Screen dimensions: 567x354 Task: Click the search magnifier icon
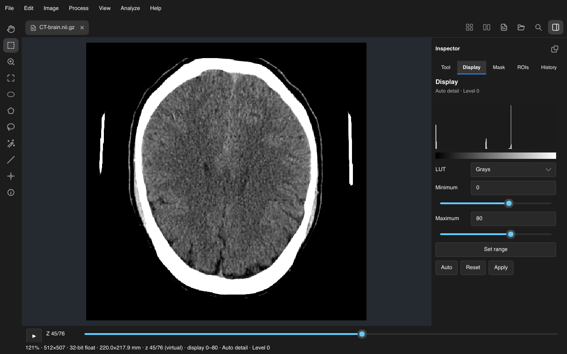click(538, 27)
